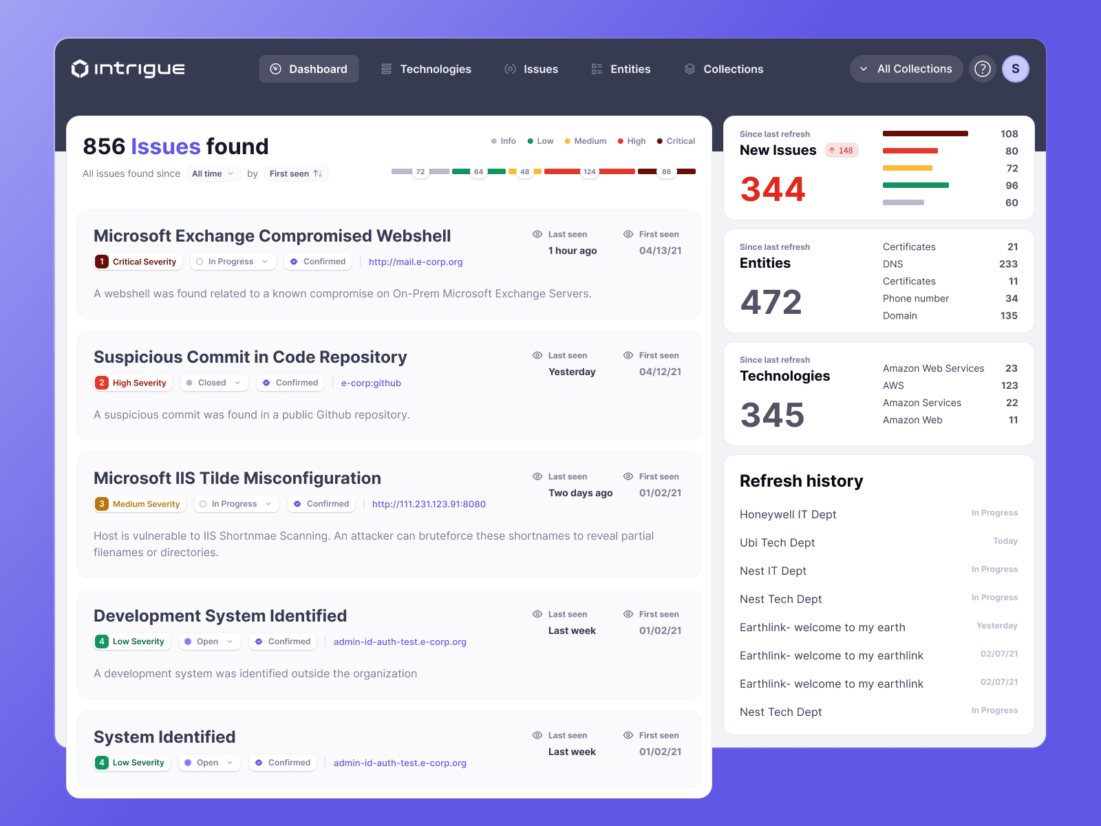Select the Entities menu item
Screen dimensions: 1101x826
(629, 69)
